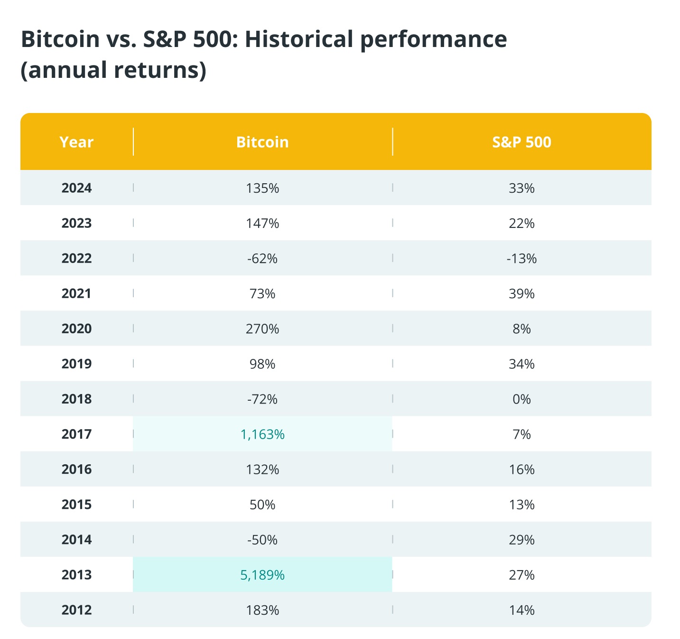Select Bitcoin's 135% return for 2024
Viewport: 680px width, 639px height.
pyautogui.click(x=262, y=188)
